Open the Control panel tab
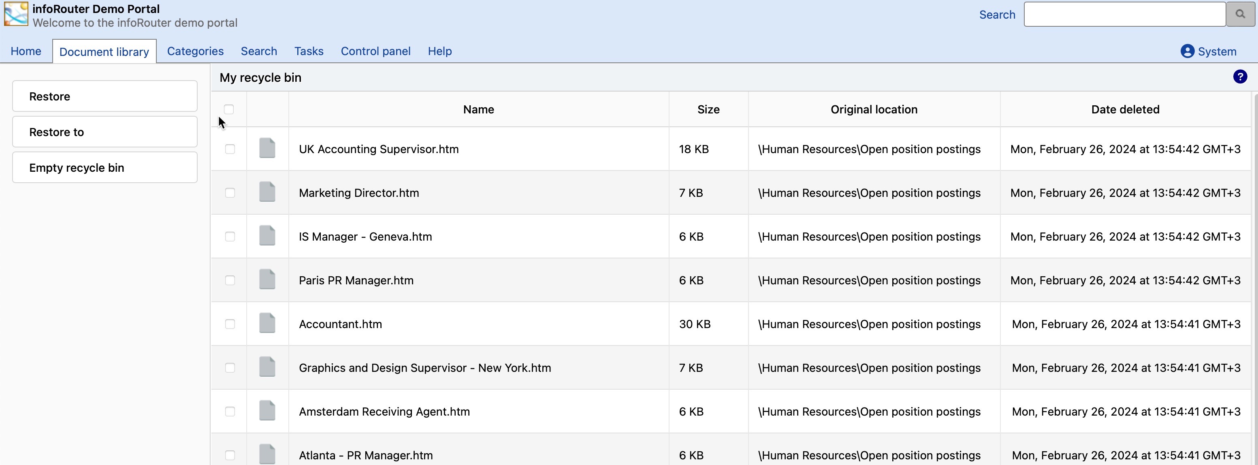Image resolution: width=1258 pixels, height=465 pixels. click(x=375, y=51)
